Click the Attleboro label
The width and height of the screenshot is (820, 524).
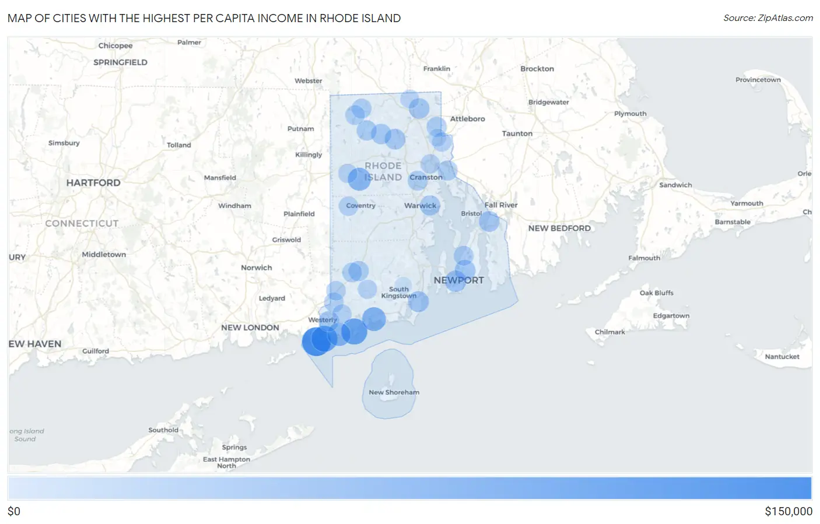[467, 119]
